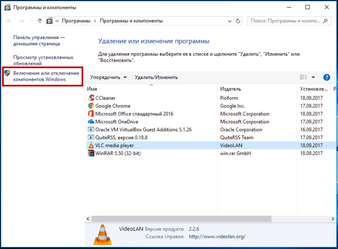The image size is (338, 249).
Task: Click product version 2.2.6 value
Action: [194, 229]
